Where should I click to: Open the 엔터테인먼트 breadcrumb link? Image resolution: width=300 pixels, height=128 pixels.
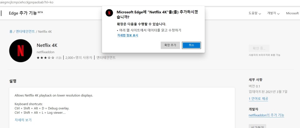(x=25, y=31)
